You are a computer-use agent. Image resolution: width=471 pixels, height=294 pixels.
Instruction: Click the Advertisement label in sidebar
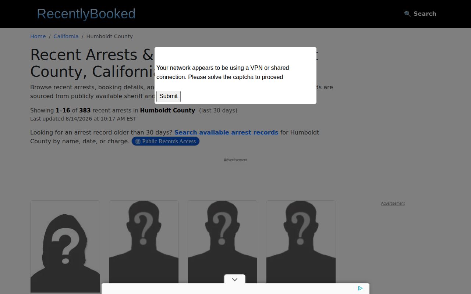pos(393,203)
